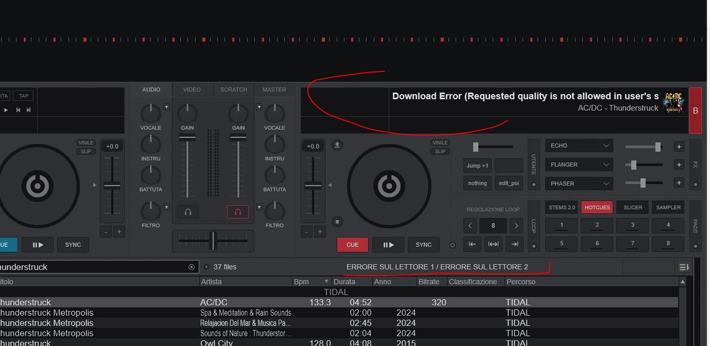710x346 pixels.
Task: Click the loop-out marker icon
Action: (x=514, y=244)
